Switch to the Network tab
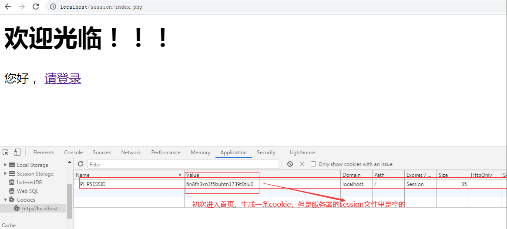This screenshot has width=507, height=229. tap(131, 153)
